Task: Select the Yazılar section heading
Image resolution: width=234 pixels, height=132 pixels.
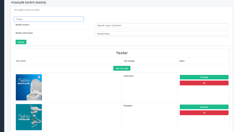Action: [122, 53]
